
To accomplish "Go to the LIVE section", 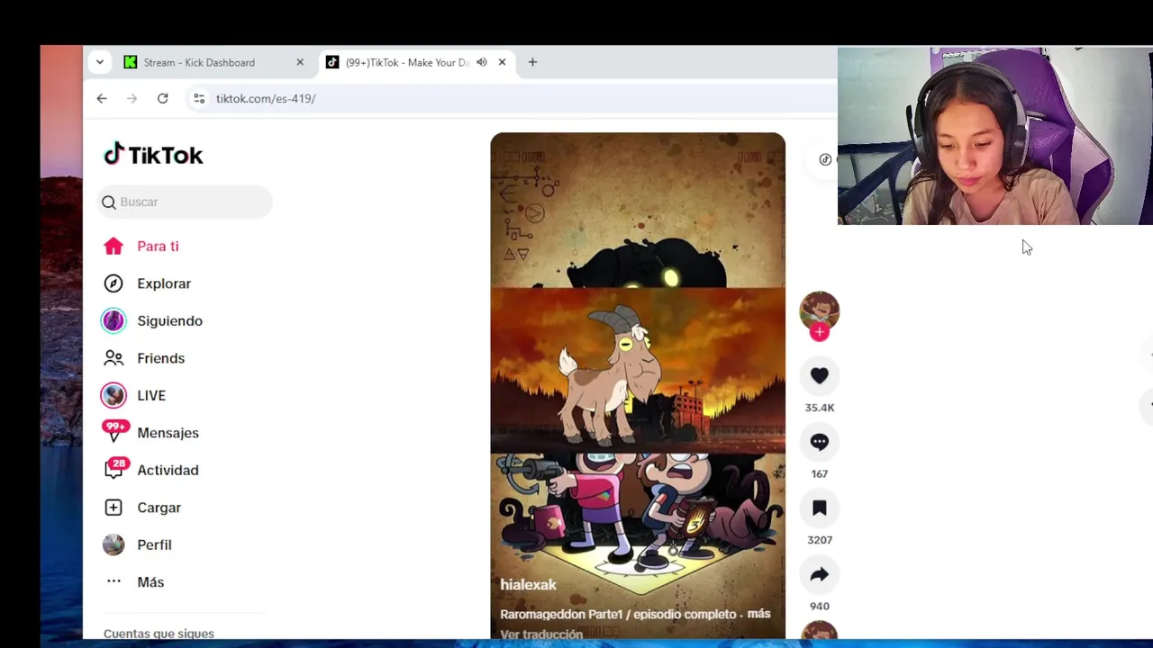I will point(151,395).
